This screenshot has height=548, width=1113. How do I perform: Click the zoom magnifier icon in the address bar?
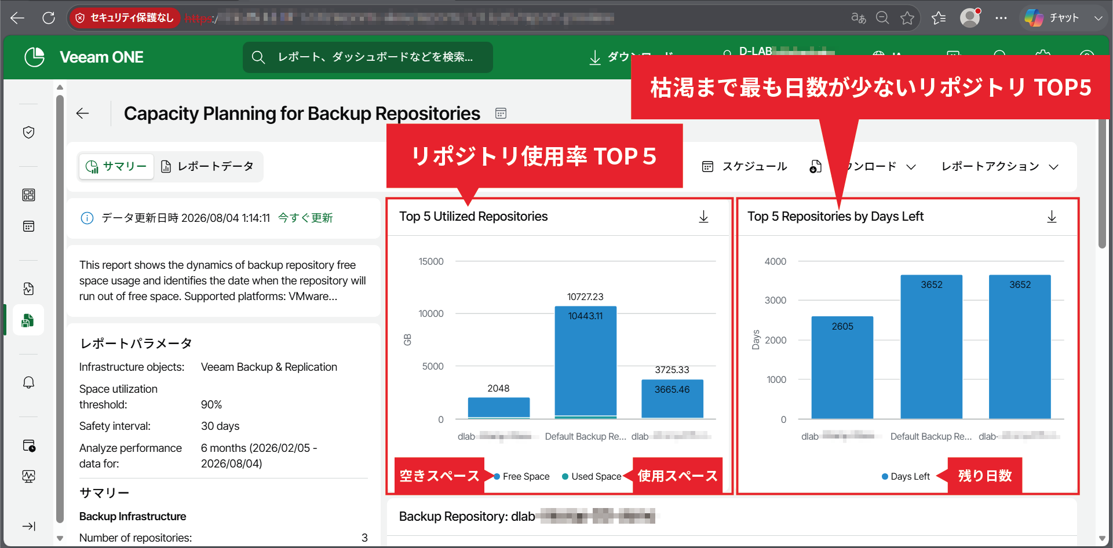pos(882,18)
